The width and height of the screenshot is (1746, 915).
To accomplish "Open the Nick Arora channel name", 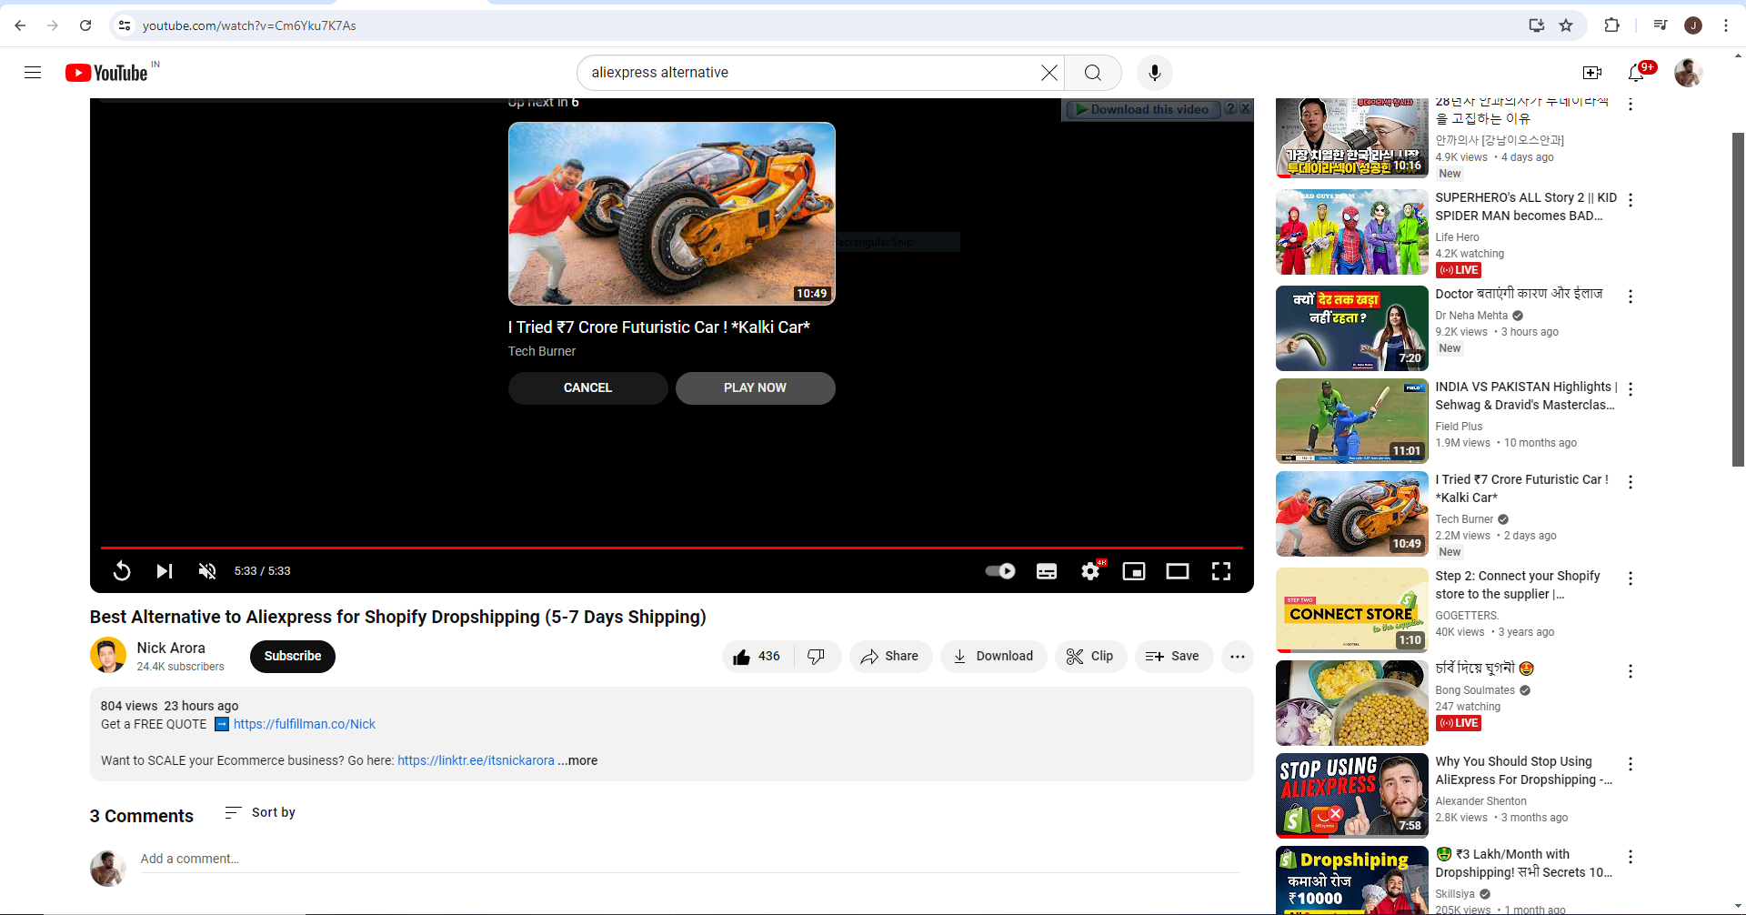I will pyautogui.click(x=171, y=648).
